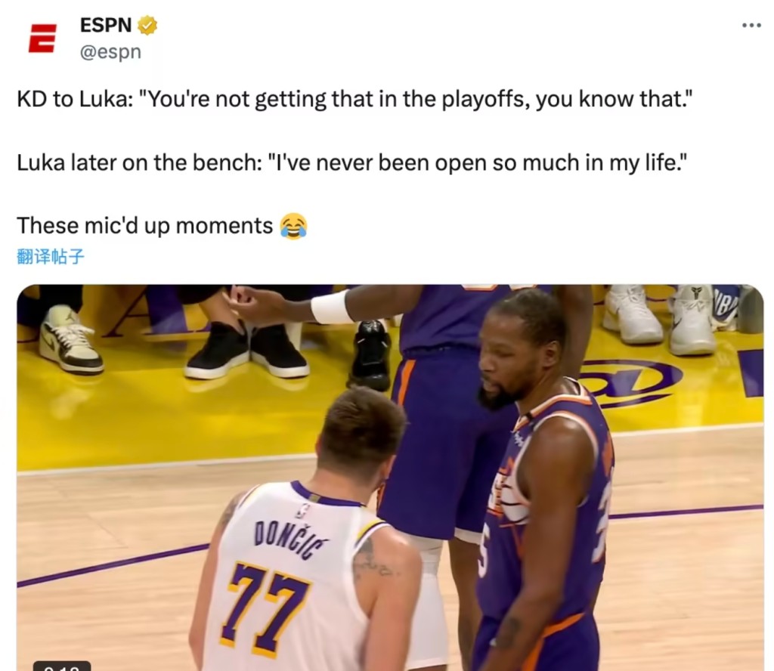Click the ESPN display name
The height and width of the screenshot is (671, 774).
point(106,25)
